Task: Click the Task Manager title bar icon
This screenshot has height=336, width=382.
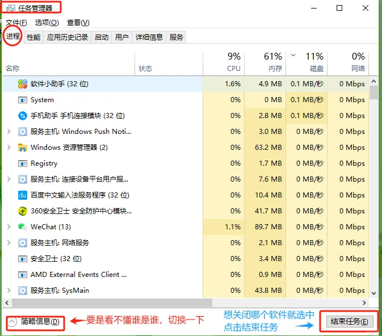Action: click(x=11, y=9)
